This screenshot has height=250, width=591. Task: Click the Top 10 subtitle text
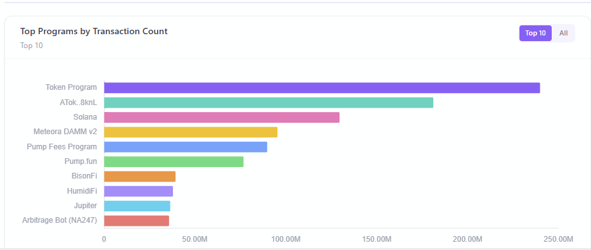pos(32,46)
